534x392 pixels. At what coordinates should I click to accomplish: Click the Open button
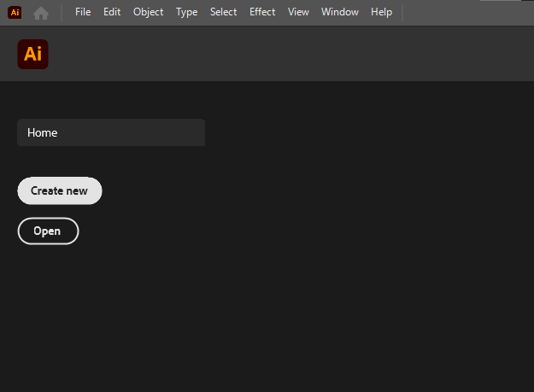pyautogui.click(x=48, y=231)
